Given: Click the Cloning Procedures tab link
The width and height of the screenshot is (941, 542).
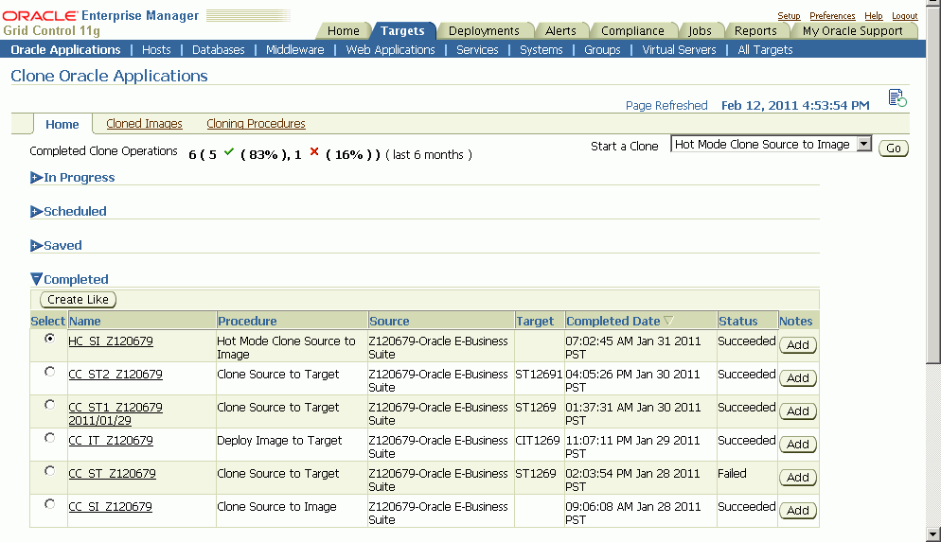Looking at the screenshot, I should 256,124.
